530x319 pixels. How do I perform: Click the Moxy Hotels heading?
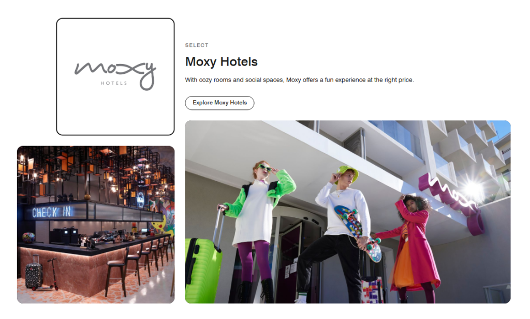click(222, 62)
